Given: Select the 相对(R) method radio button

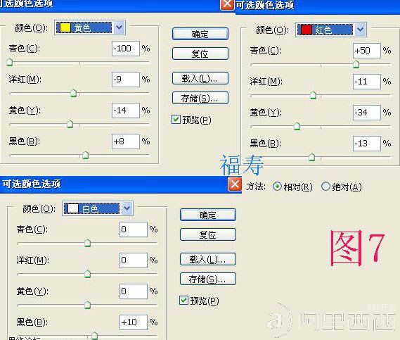Looking at the screenshot, I should (277, 187).
